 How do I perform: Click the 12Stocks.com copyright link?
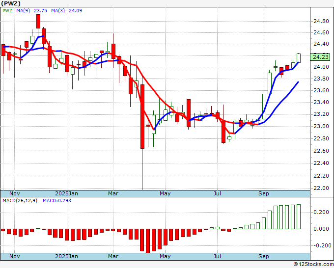pos(313,264)
